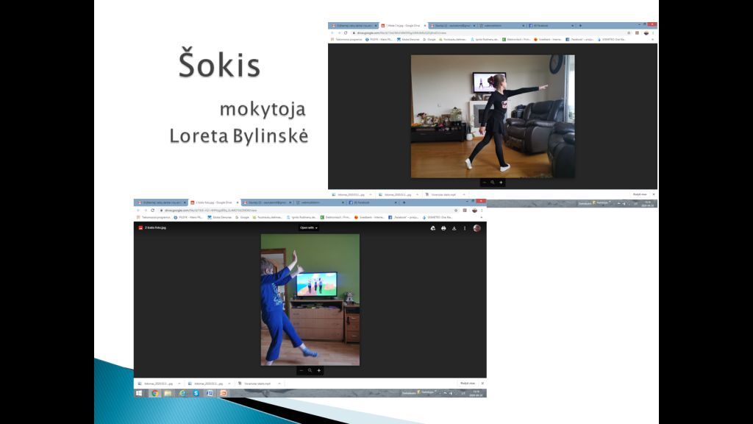Zoom in on the green-wall photo viewer
Viewport: 753px width, 424px height.
pyautogui.click(x=319, y=371)
